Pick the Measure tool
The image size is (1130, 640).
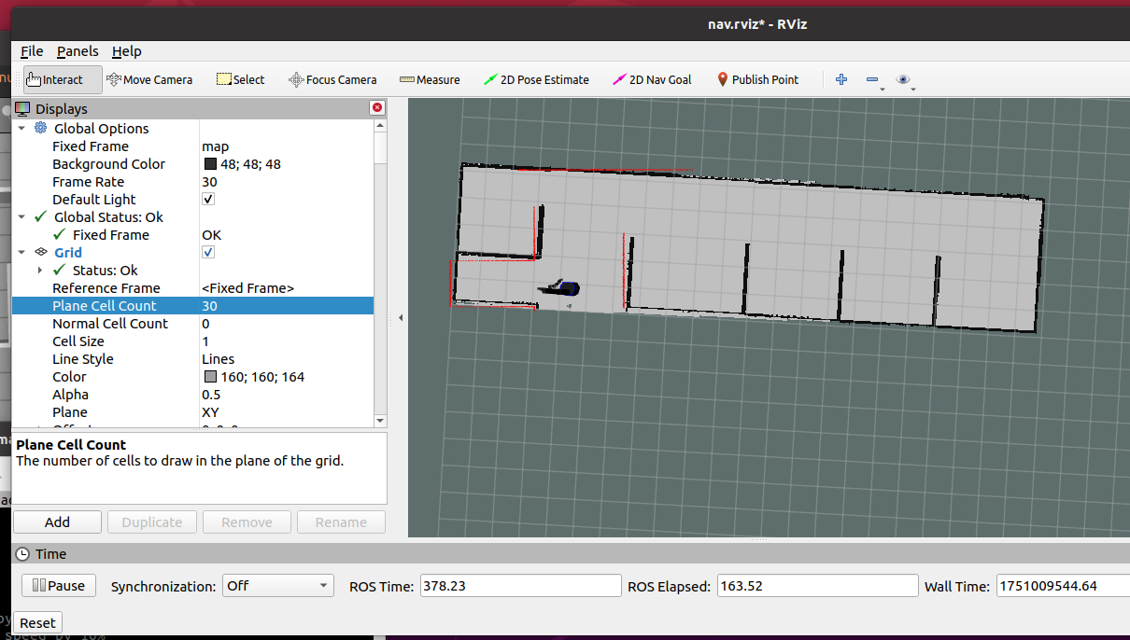pyautogui.click(x=430, y=79)
